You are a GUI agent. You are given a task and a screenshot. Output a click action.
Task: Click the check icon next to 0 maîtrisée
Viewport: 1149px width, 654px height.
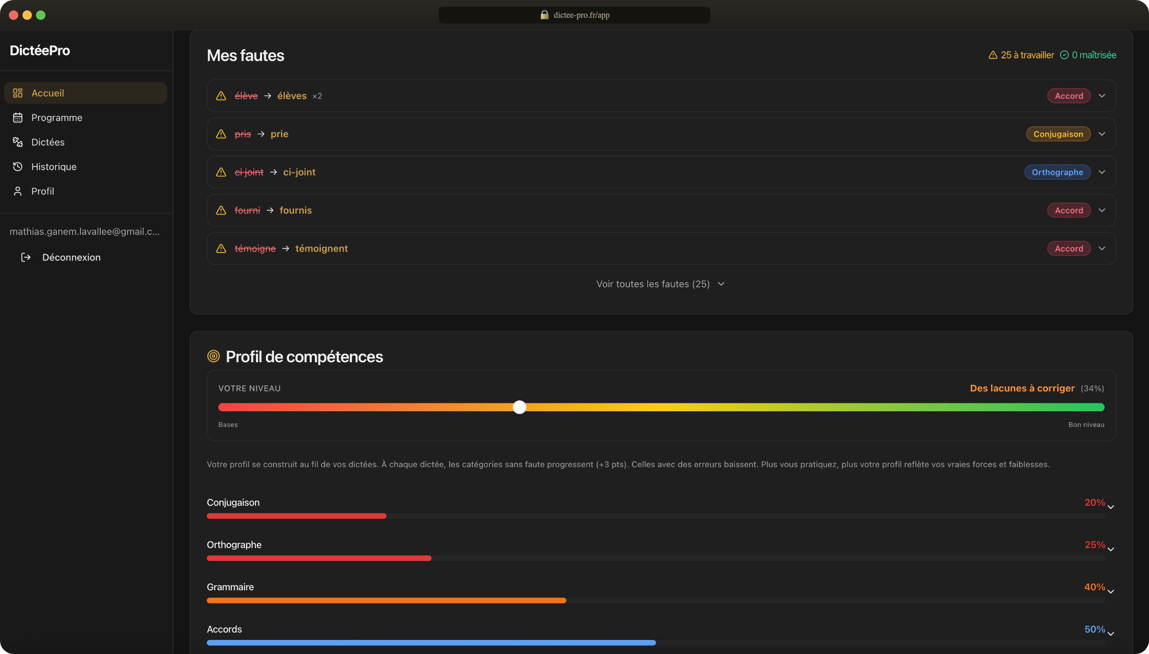pyautogui.click(x=1064, y=55)
